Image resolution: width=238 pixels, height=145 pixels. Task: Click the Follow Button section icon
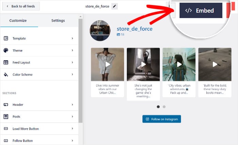click(x=6, y=141)
